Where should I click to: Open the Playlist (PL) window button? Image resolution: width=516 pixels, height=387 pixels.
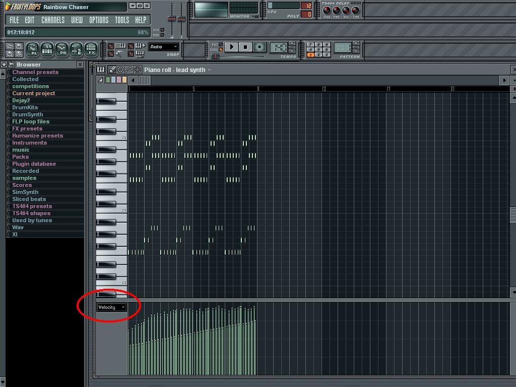click(x=32, y=49)
